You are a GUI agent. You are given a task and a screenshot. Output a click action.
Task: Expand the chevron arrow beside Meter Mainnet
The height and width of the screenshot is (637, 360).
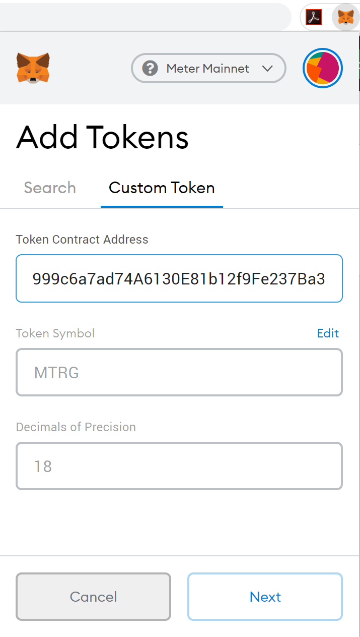coord(267,69)
